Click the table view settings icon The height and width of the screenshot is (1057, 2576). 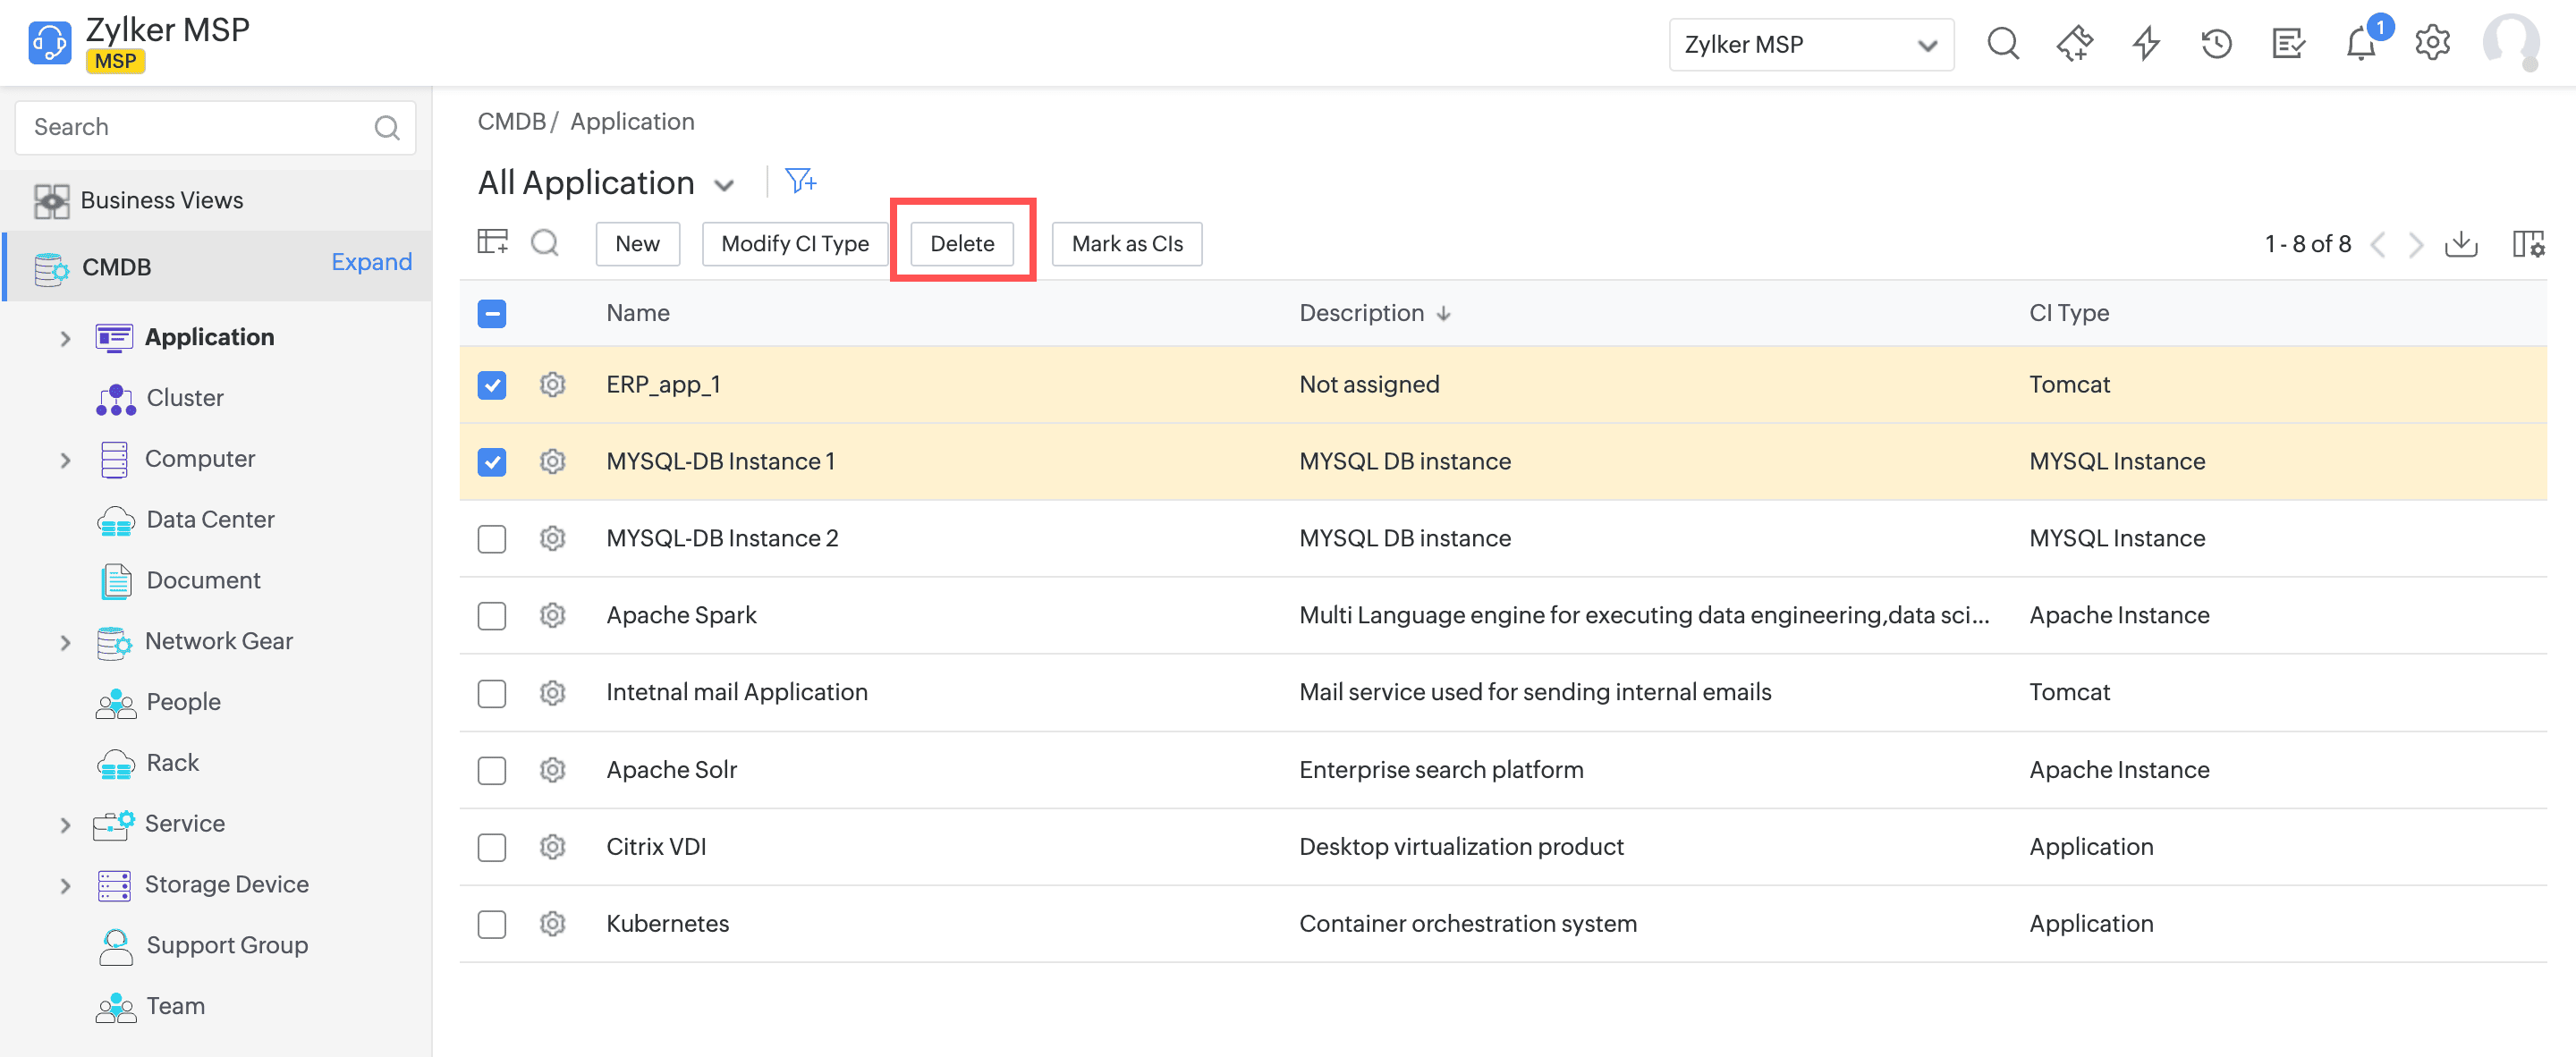(492, 243)
